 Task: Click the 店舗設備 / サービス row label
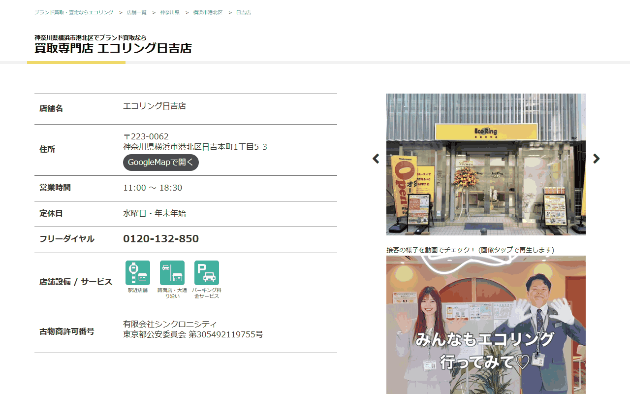coord(76,282)
